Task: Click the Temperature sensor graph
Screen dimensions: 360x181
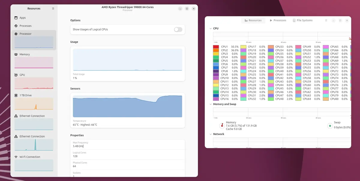Action: tap(127, 106)
